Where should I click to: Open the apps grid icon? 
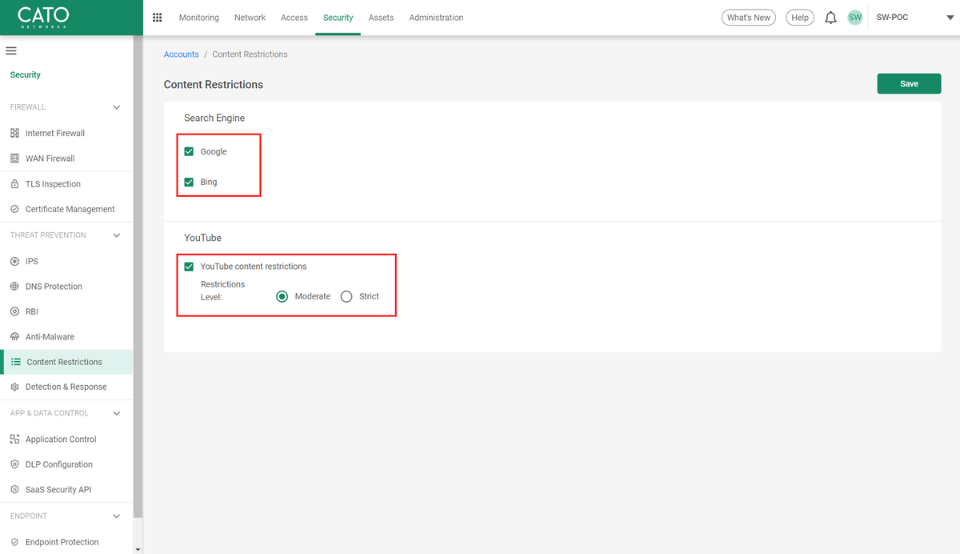157,18
